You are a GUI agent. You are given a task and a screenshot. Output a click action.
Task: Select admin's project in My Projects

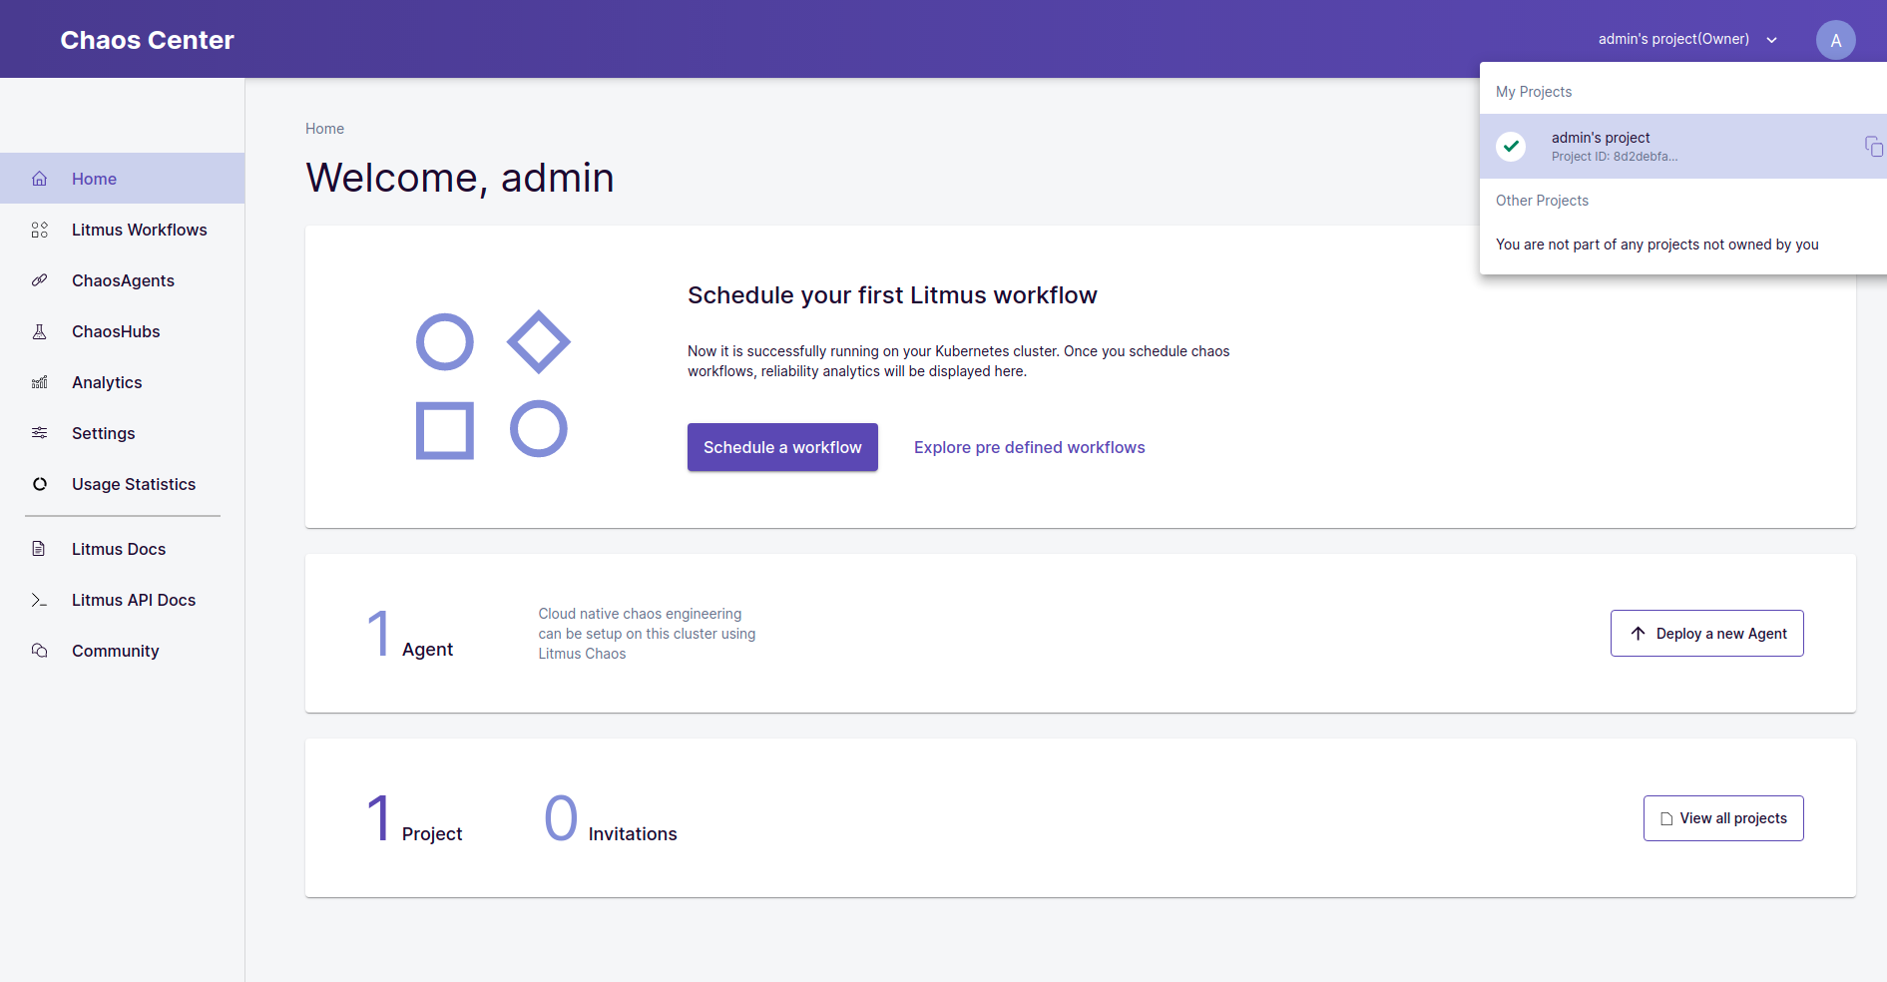(x=1683, y=147)
